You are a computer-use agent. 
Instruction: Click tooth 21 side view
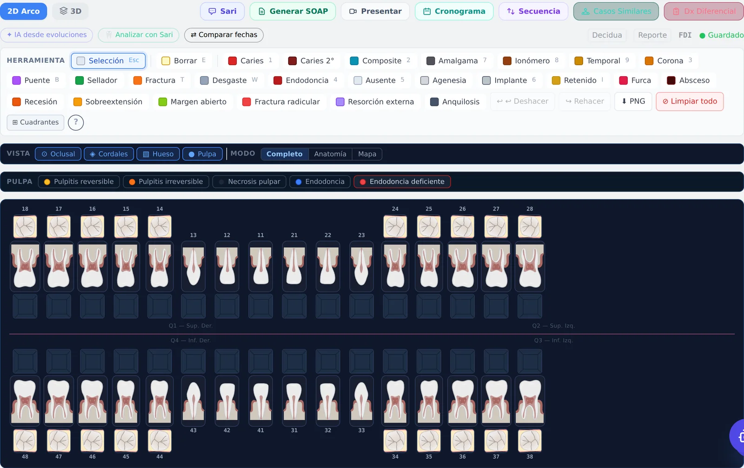click(294, 266)
